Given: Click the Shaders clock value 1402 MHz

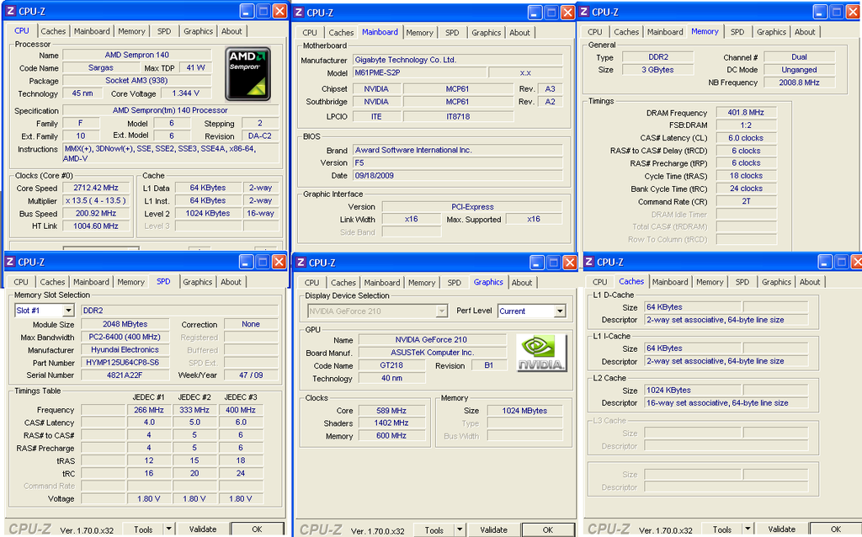Looking at the screenshot, I should pos(391,423).
